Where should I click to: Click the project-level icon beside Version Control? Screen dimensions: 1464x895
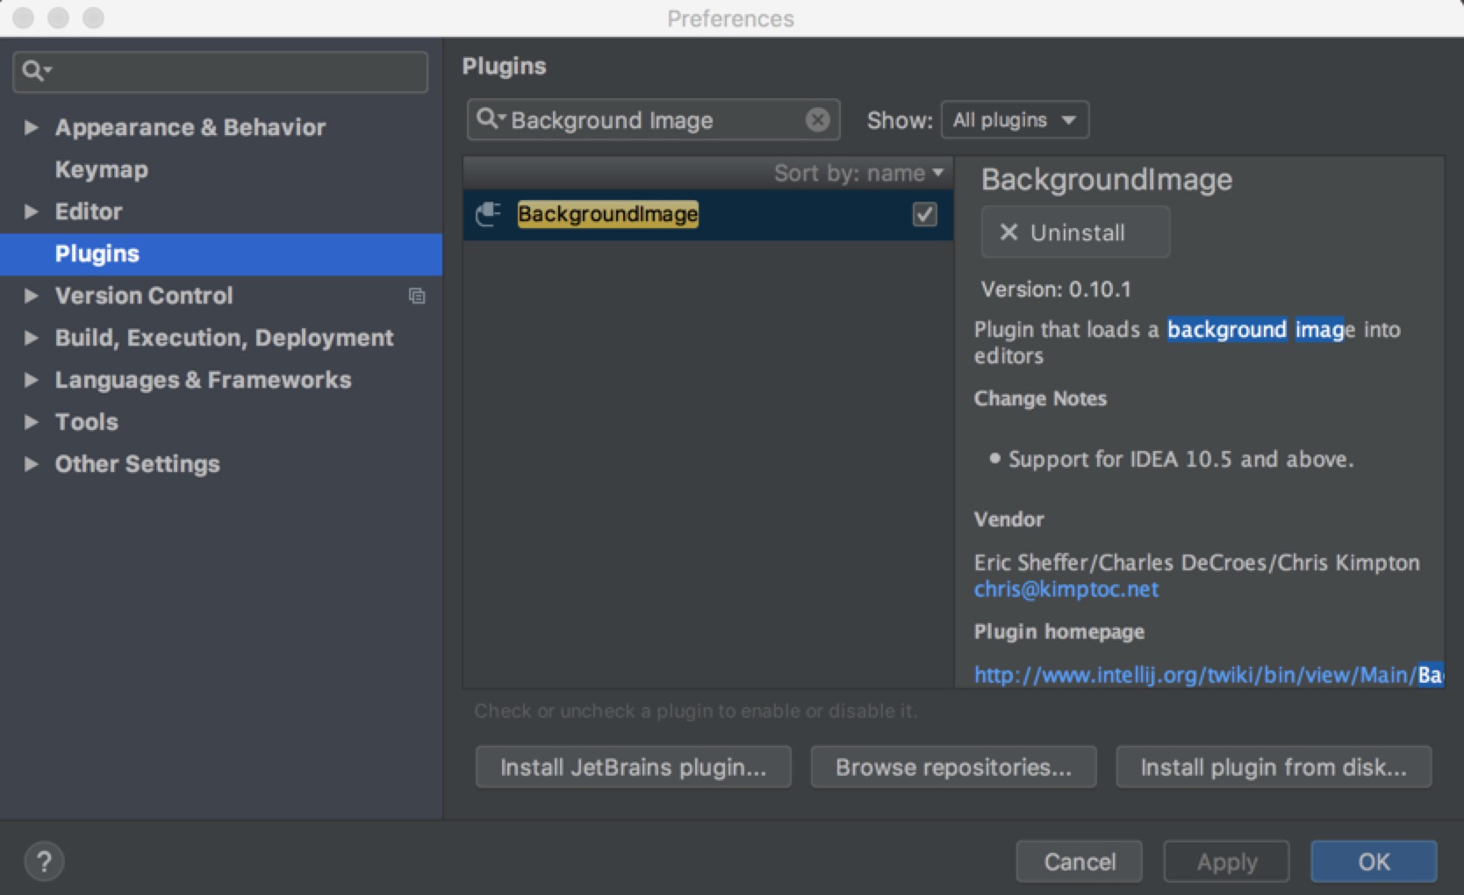tap(417, 296)
